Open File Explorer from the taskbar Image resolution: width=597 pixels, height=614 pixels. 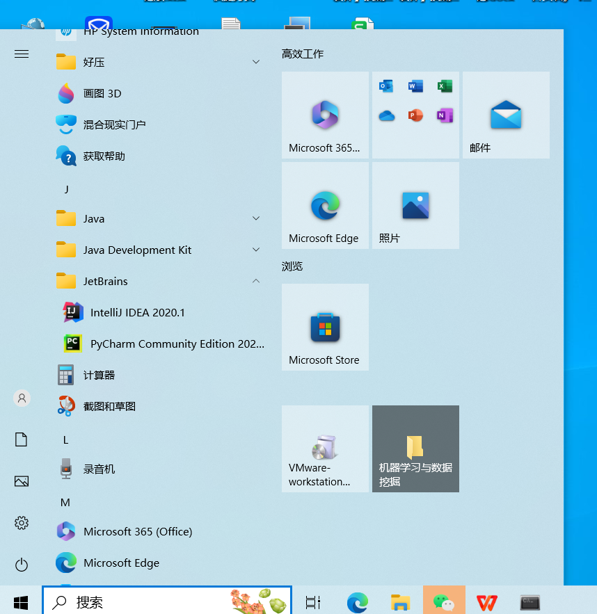(x=400, y=602)
